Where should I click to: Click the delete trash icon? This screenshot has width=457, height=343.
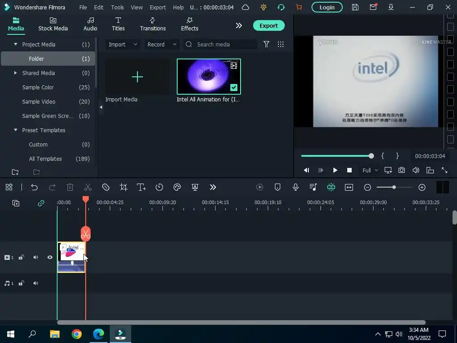pos(70,187)
